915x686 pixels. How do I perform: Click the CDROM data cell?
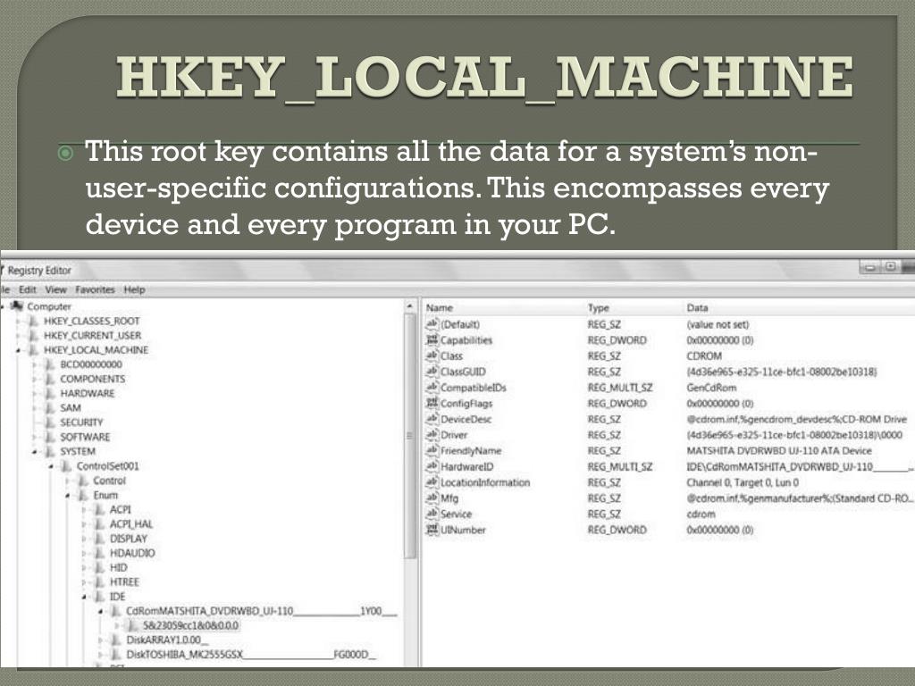pos(704,356)
